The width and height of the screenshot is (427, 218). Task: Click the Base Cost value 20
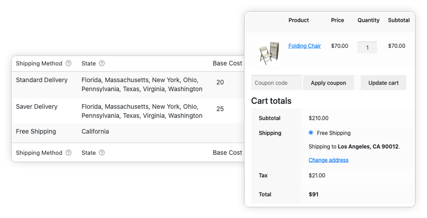click(x=220, y=82)
